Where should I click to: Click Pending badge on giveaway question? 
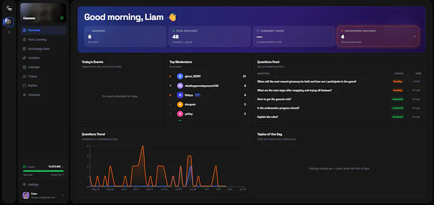coord(398,81)
